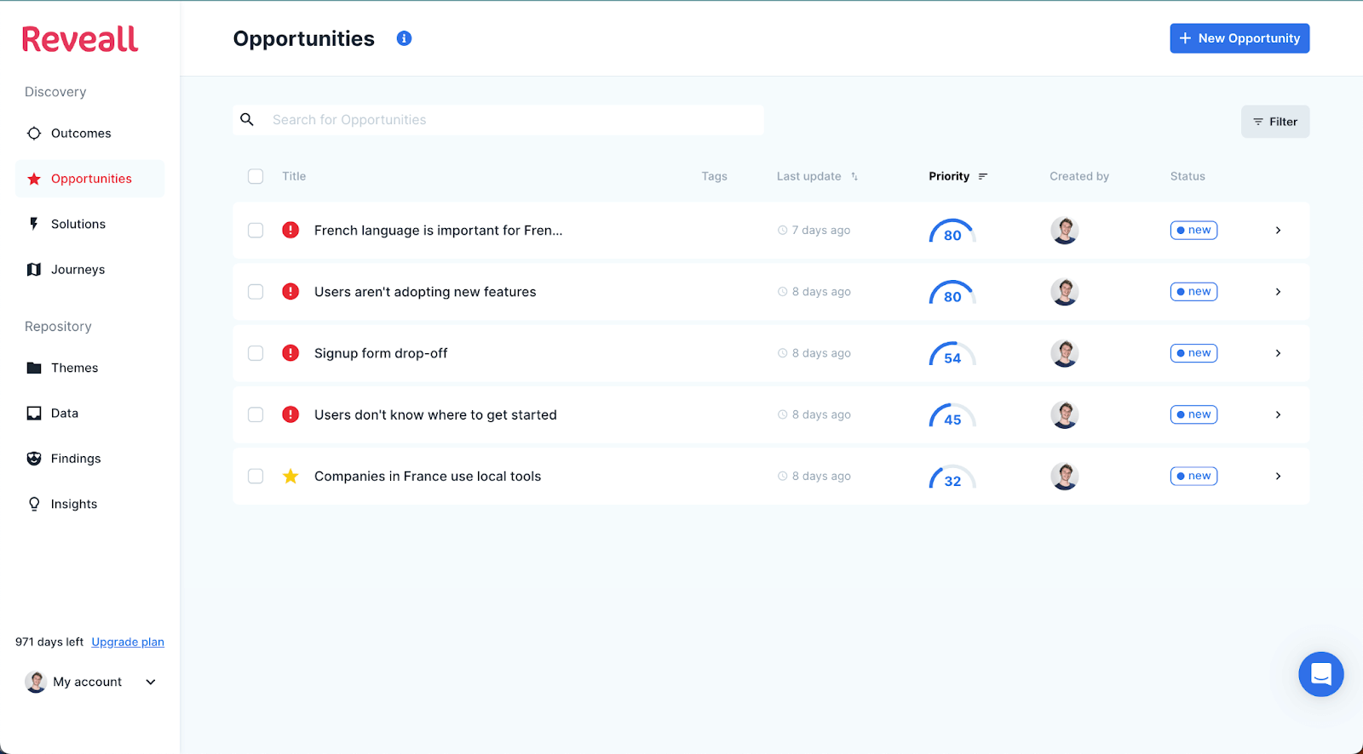
Task: Follow the Upgrade plan link
Action: coord(128,642)
